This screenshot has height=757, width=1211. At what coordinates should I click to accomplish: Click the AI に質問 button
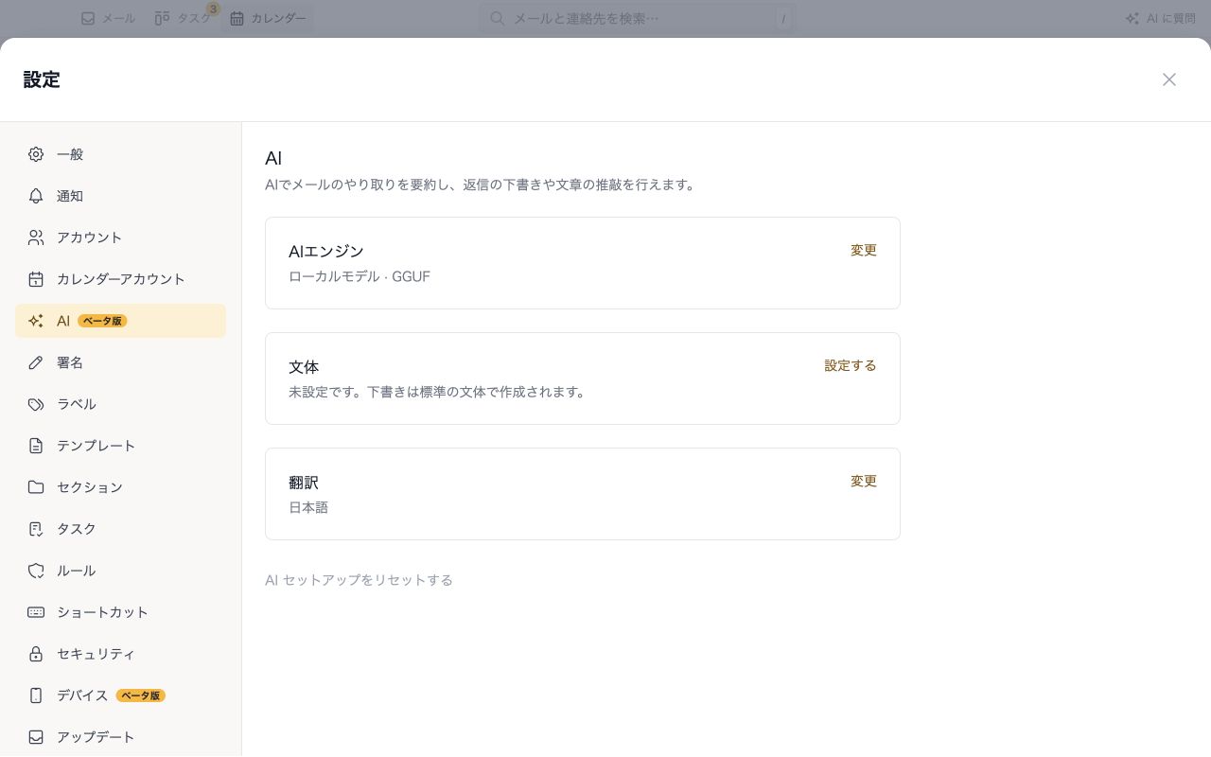(1160, 18)
